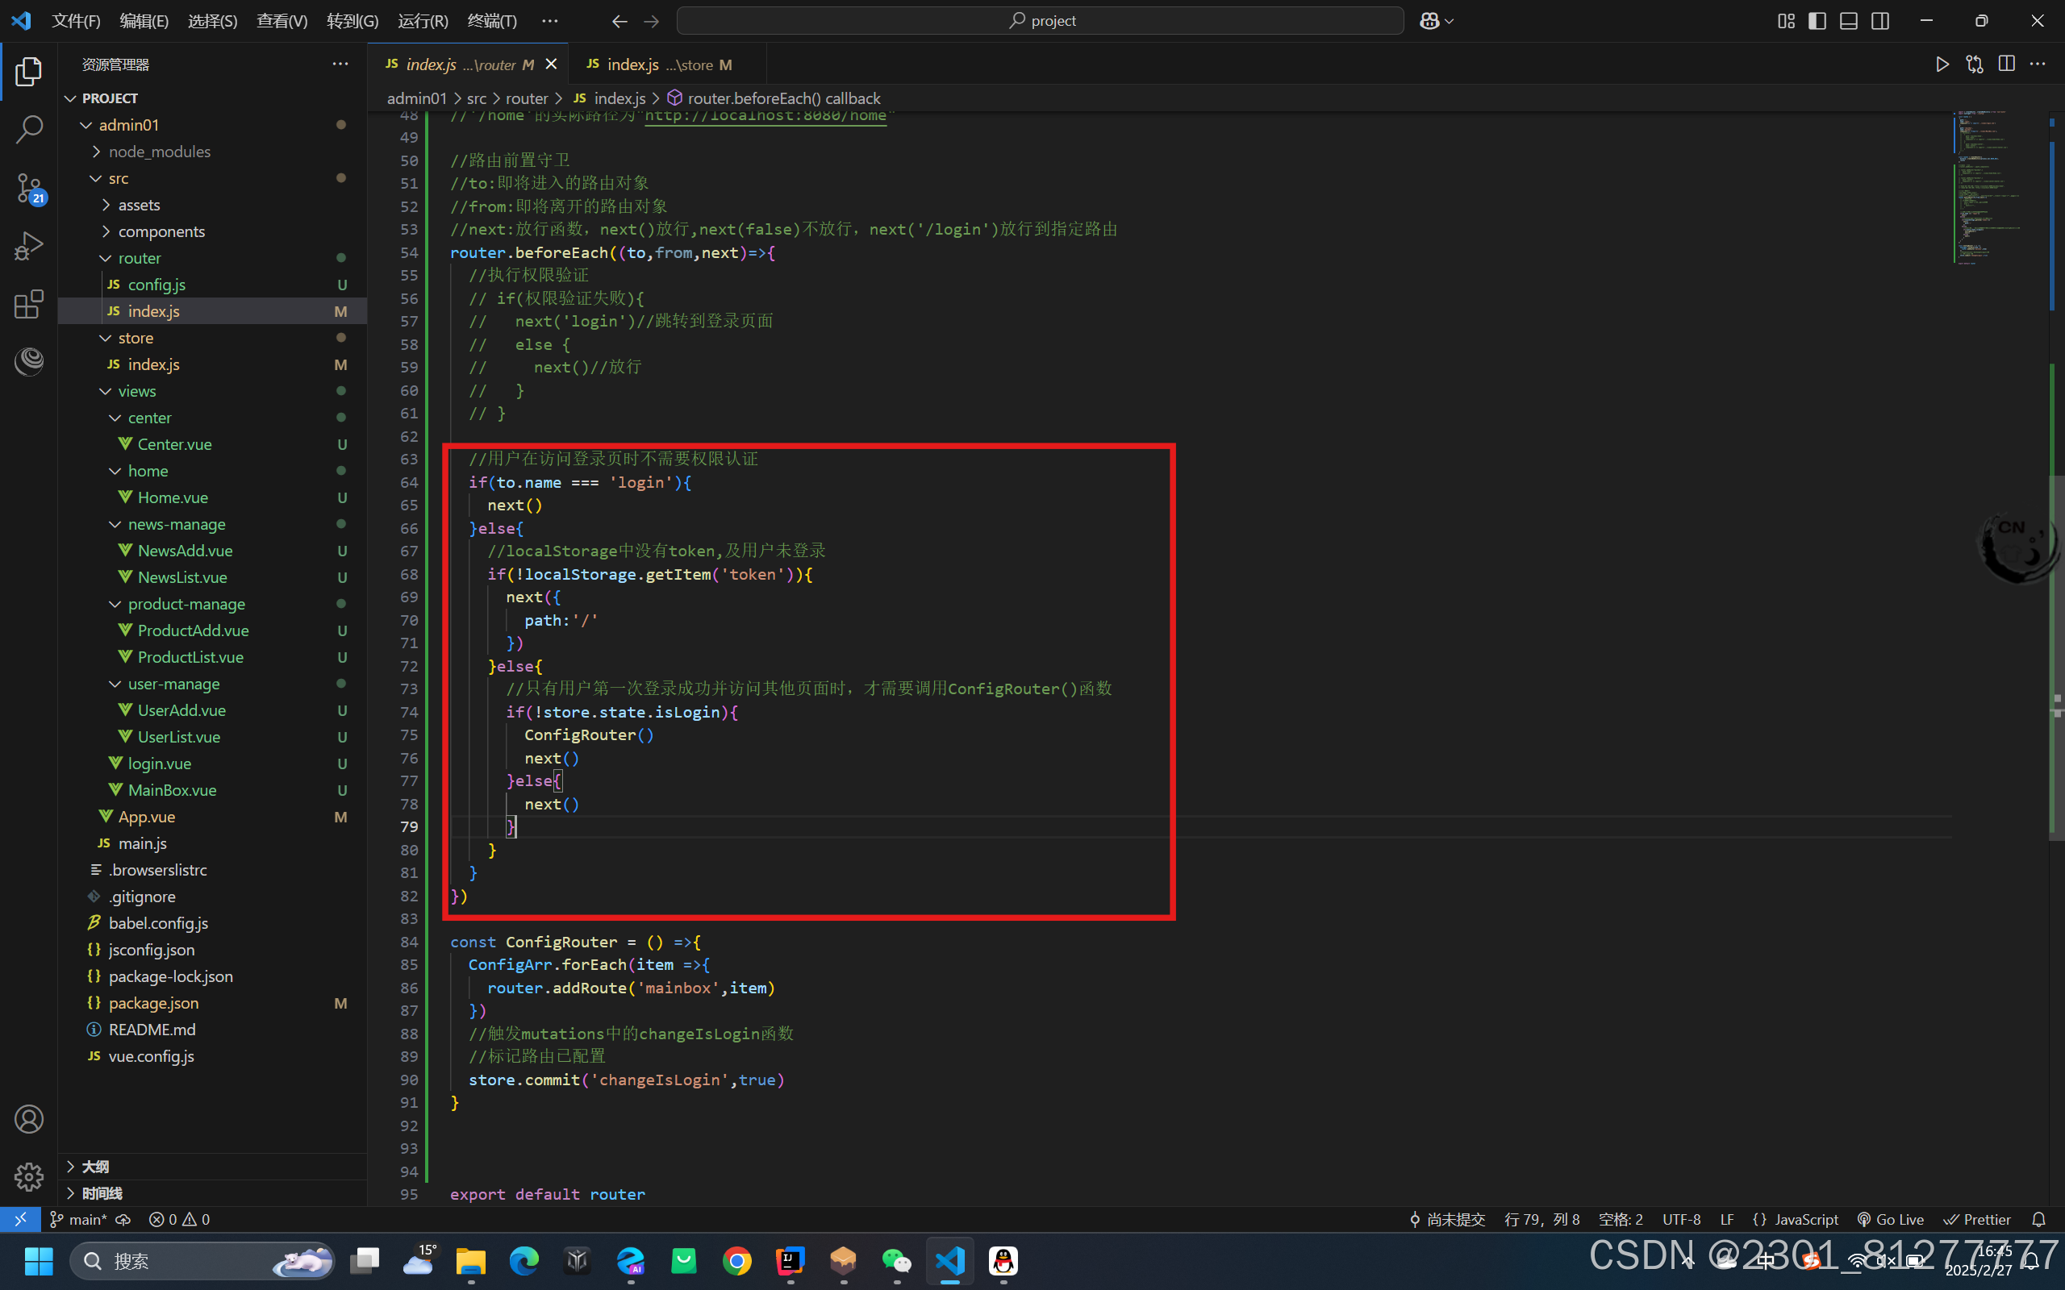
Task: Split the editor to the right
Action: pyautogui.click(x=2006, y=64)
